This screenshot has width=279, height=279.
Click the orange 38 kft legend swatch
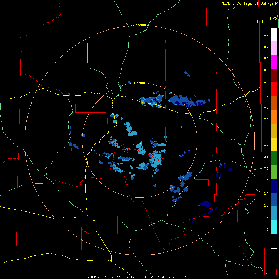coord(274,117)
